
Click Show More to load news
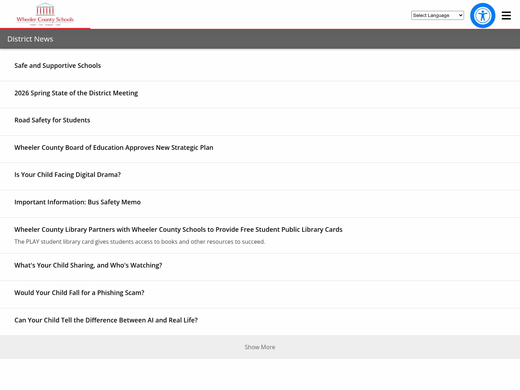(x=260, y=347)
